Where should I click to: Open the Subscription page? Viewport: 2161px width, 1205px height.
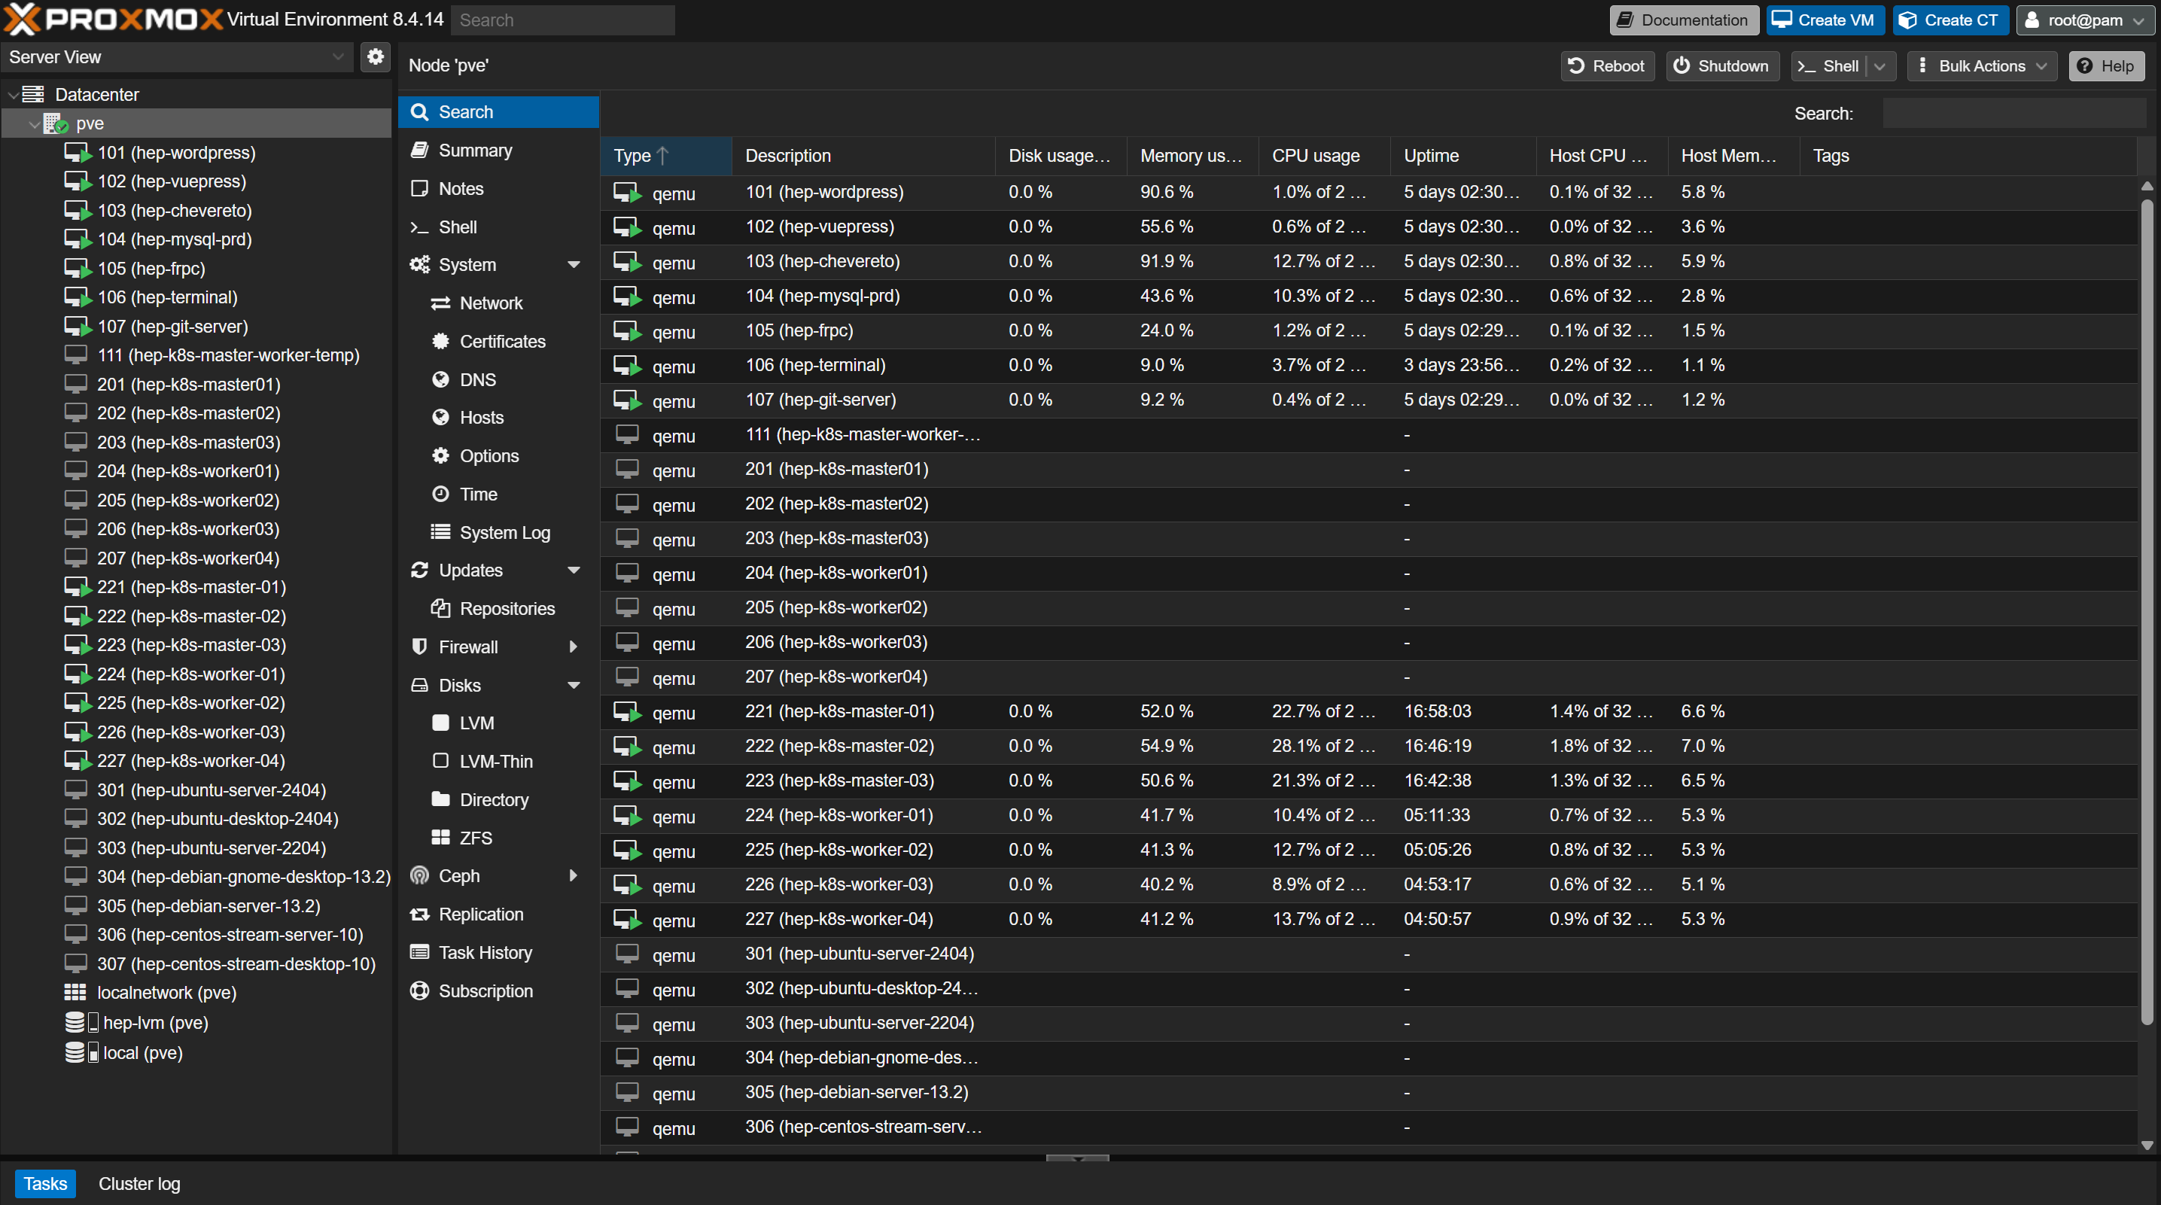point(485,990)
